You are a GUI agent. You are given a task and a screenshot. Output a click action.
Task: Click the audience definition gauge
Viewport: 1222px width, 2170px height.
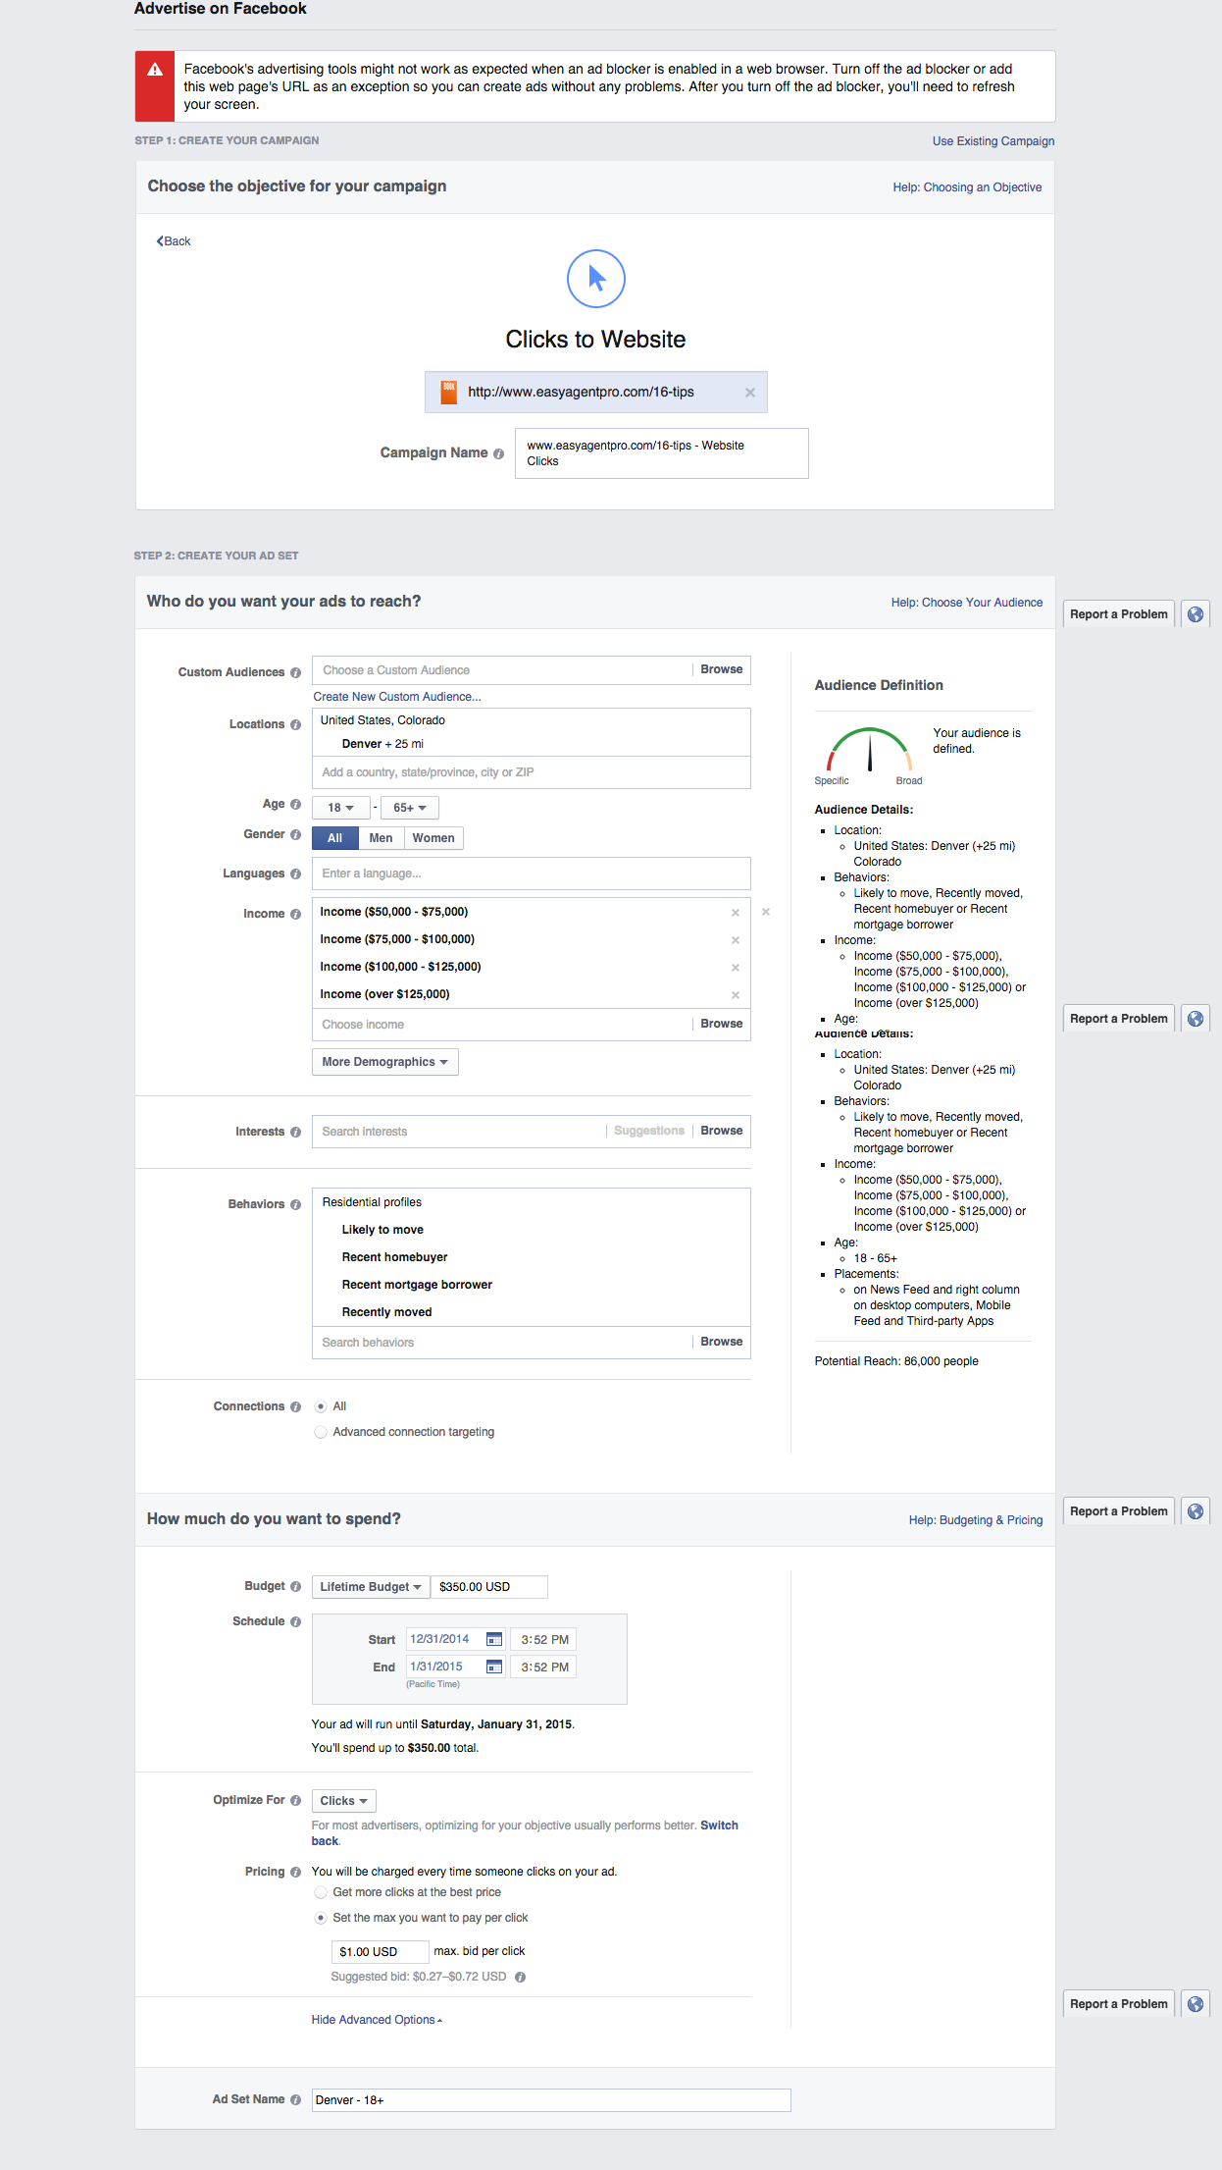(x=870, y=752)
